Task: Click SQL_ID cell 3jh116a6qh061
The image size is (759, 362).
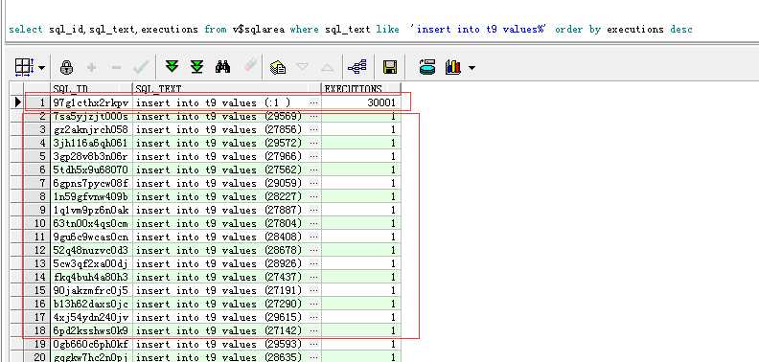Action: point(91,144)
